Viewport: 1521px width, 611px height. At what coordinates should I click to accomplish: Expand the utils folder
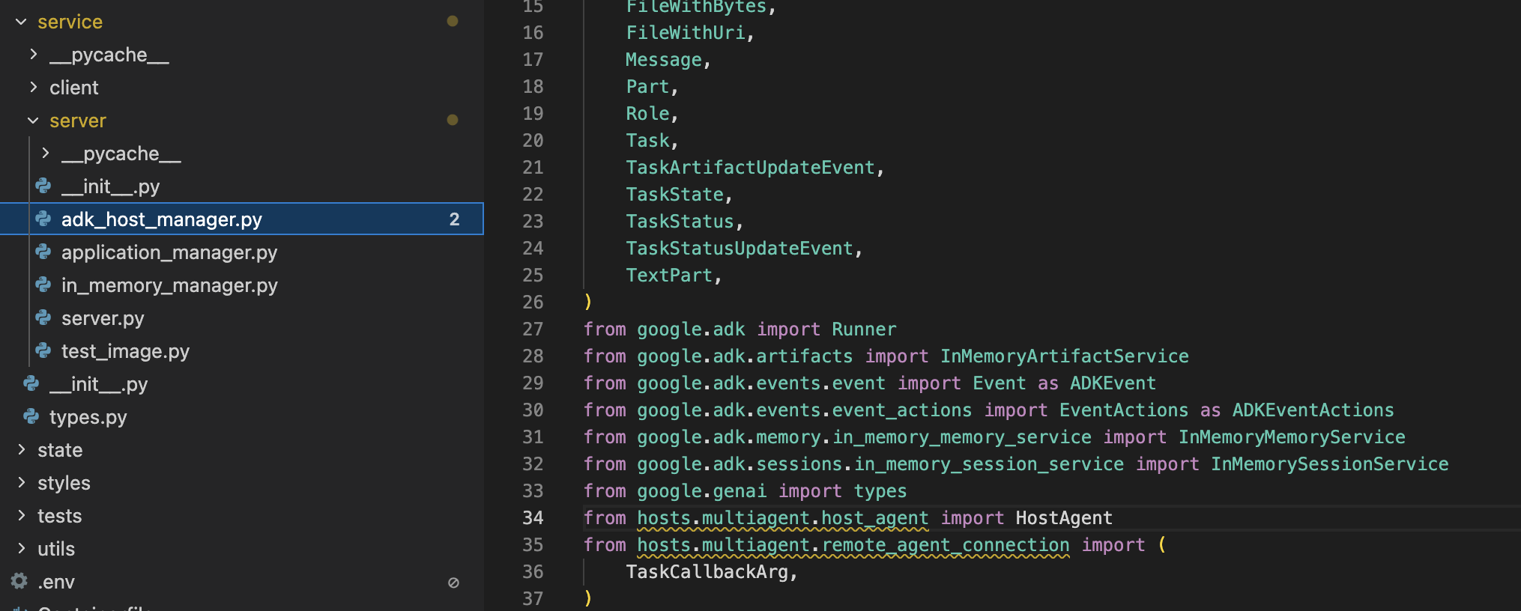[21, 549]
